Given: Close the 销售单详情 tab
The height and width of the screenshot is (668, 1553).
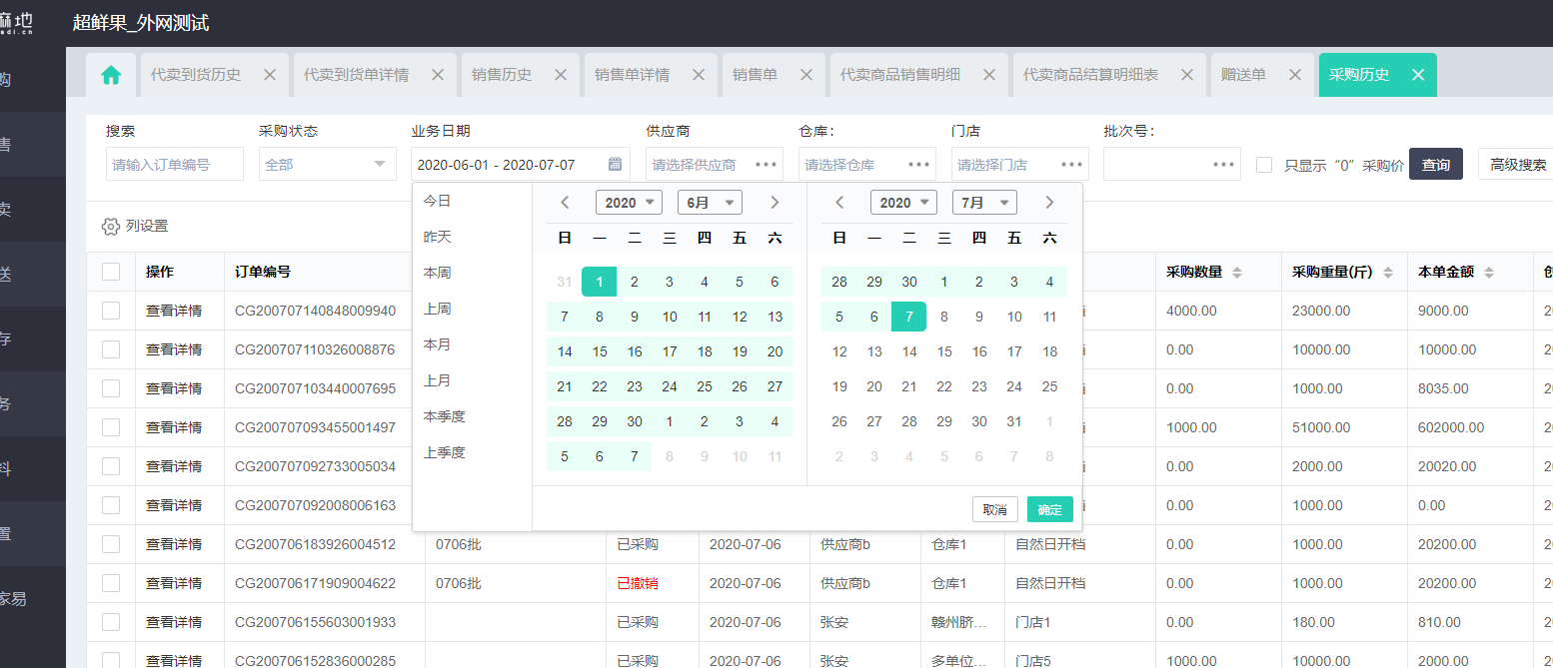Looking at the screenshot, I should pyautogui.click(x=698, y=75).
